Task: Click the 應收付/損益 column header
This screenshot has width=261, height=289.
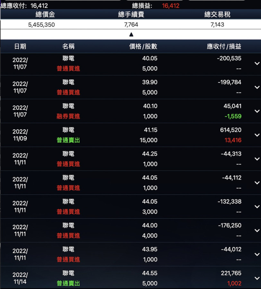Action: click(x=224, y=46)
